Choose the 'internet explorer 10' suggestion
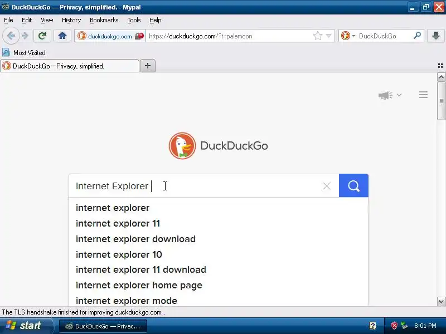446x334 pixels. [x=218, y=254]
